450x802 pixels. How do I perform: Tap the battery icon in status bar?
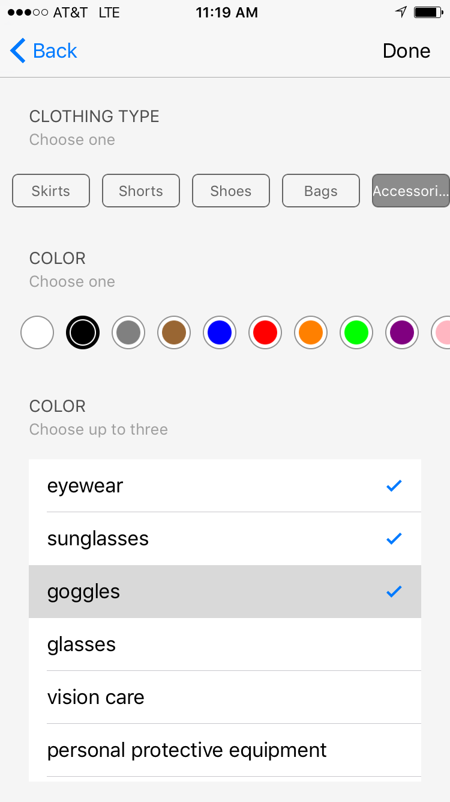(x=428, y=13)
